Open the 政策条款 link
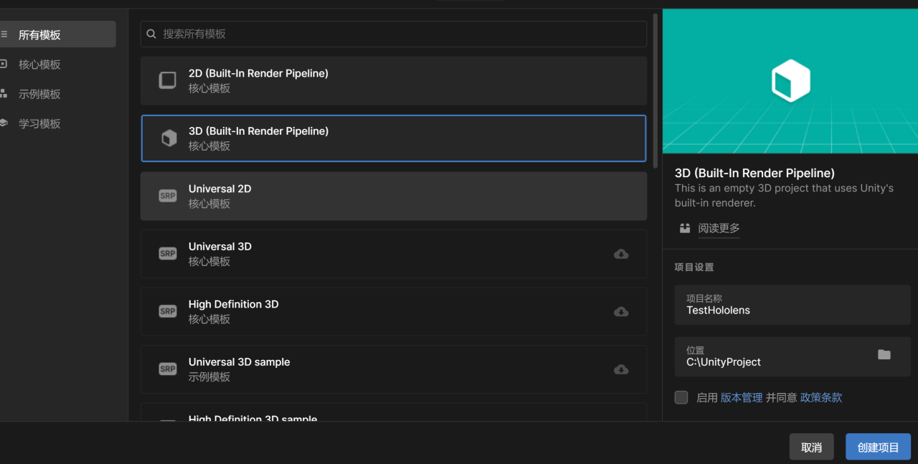The height and width of the screenshot is (464, 918). pyautogui.click(x=821, y=397)
